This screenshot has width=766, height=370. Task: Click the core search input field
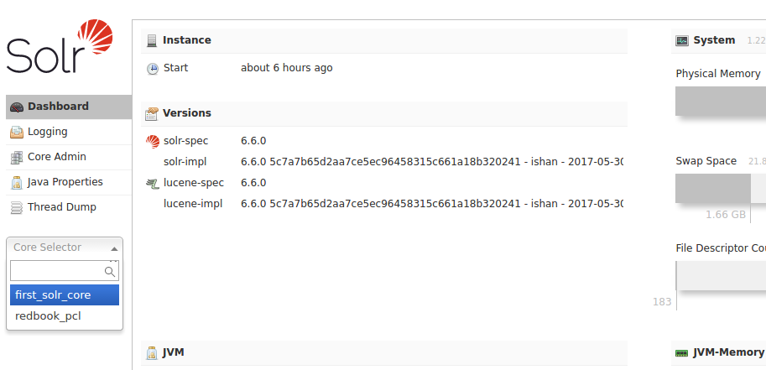click(65, 271)
